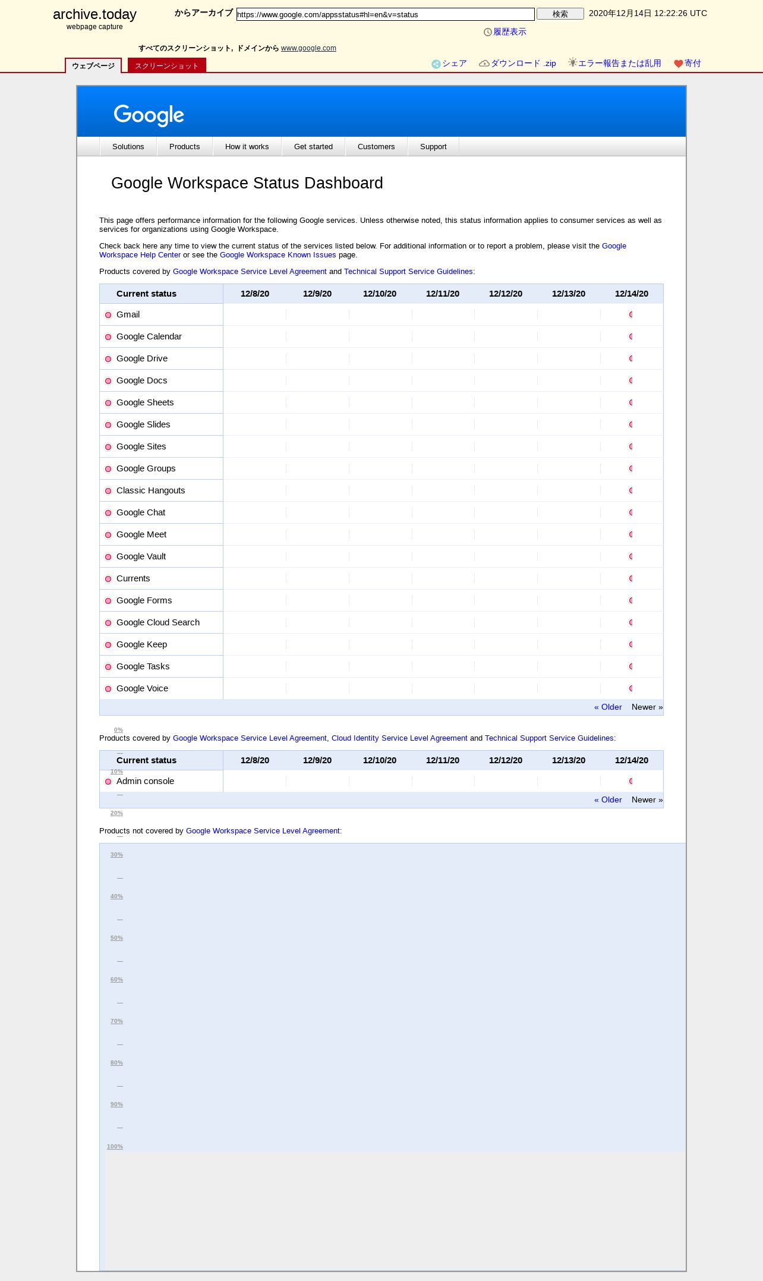Click the Currents status indicator icon
763x1281 pixels.
tap(108, 579)
